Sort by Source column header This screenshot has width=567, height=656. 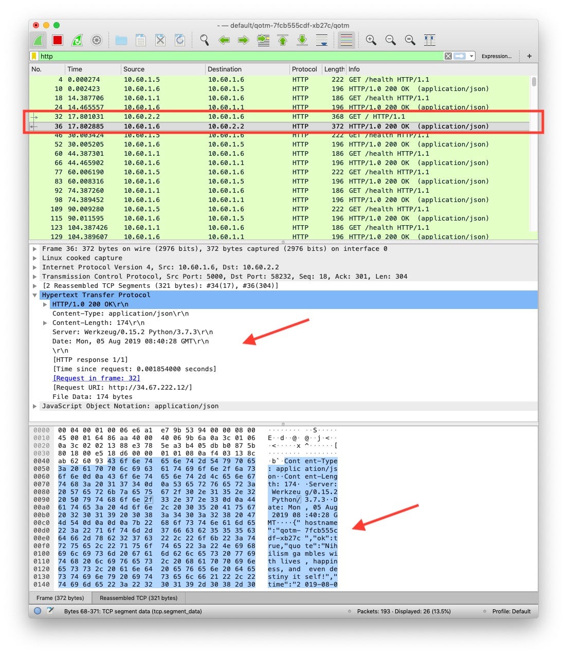[x=163, y=69]
